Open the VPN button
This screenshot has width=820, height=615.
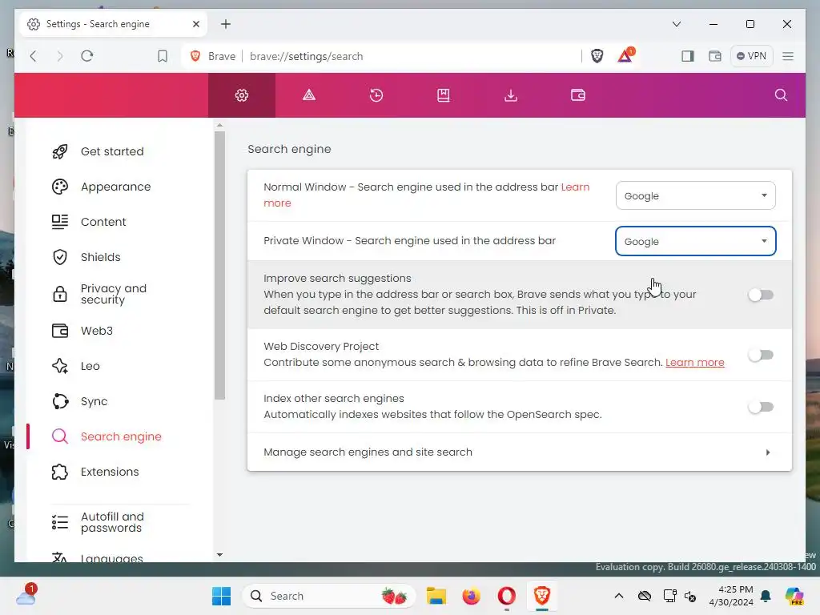click(x=751, y=56)
